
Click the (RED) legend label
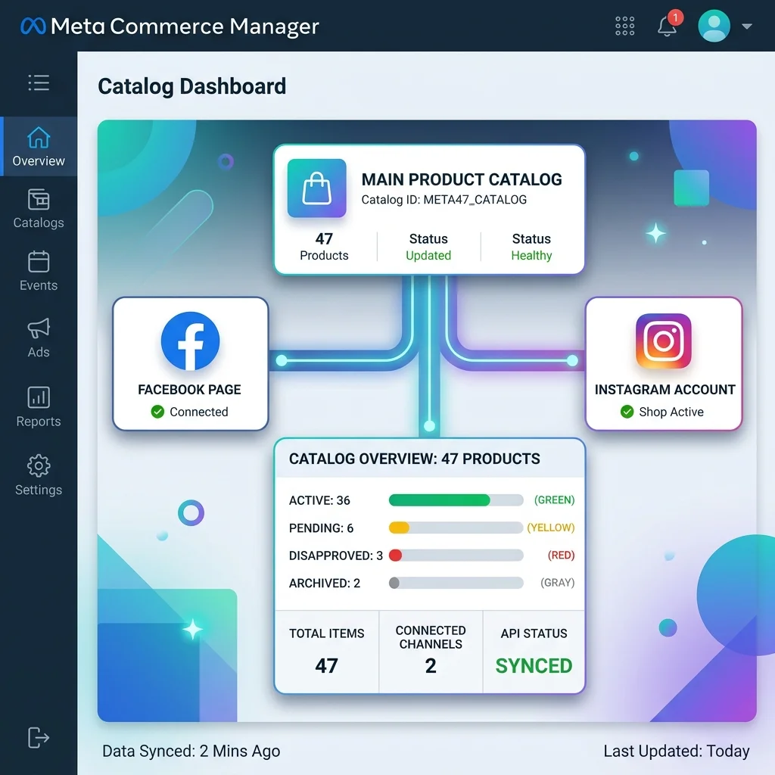click(x=561, y=556)
